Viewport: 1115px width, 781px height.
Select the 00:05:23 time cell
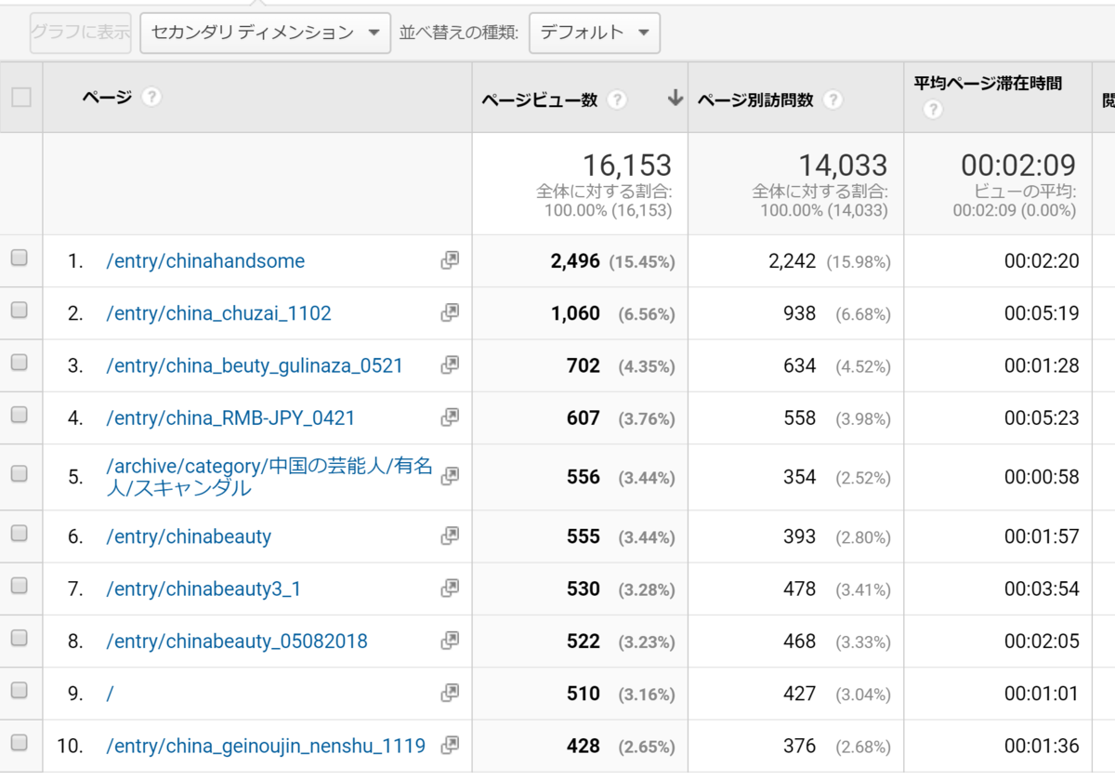pyautogui.click(x=1042, y=418)
